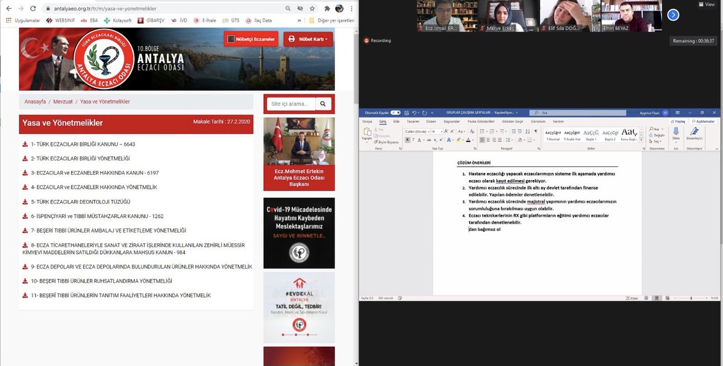Show paragraph marks pilcrow icon
The image size is (723, 366).
click(x=536, y=131)
